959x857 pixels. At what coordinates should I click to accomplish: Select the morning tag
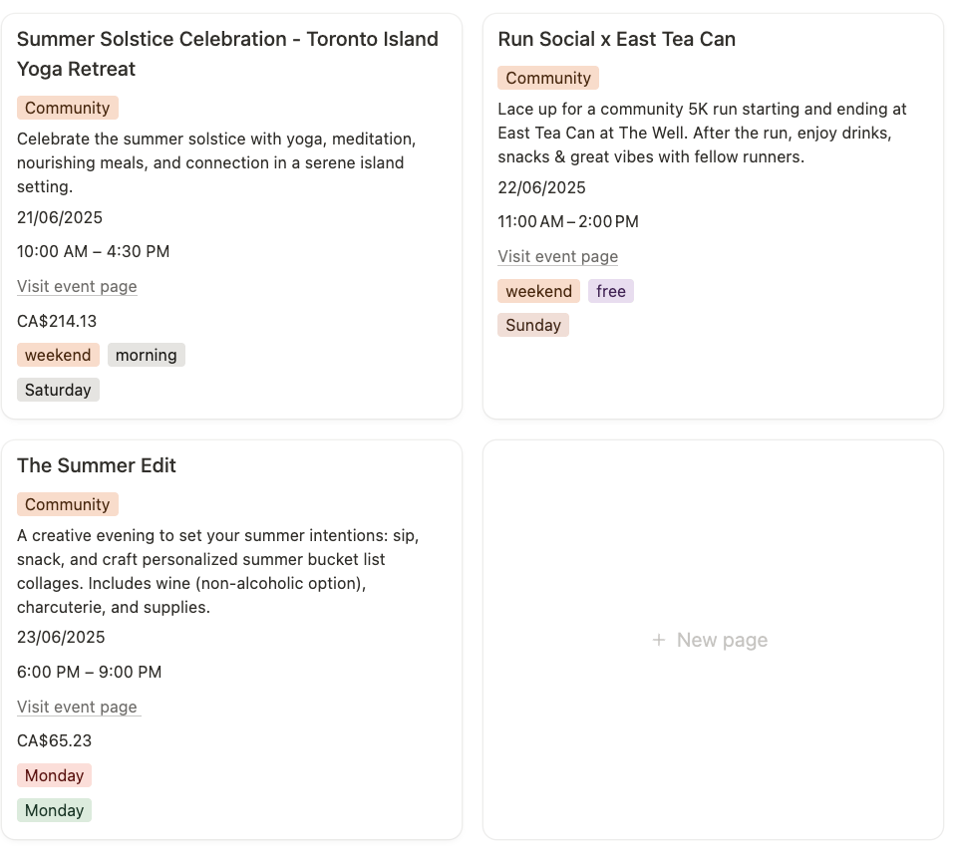tap(147, 355)
